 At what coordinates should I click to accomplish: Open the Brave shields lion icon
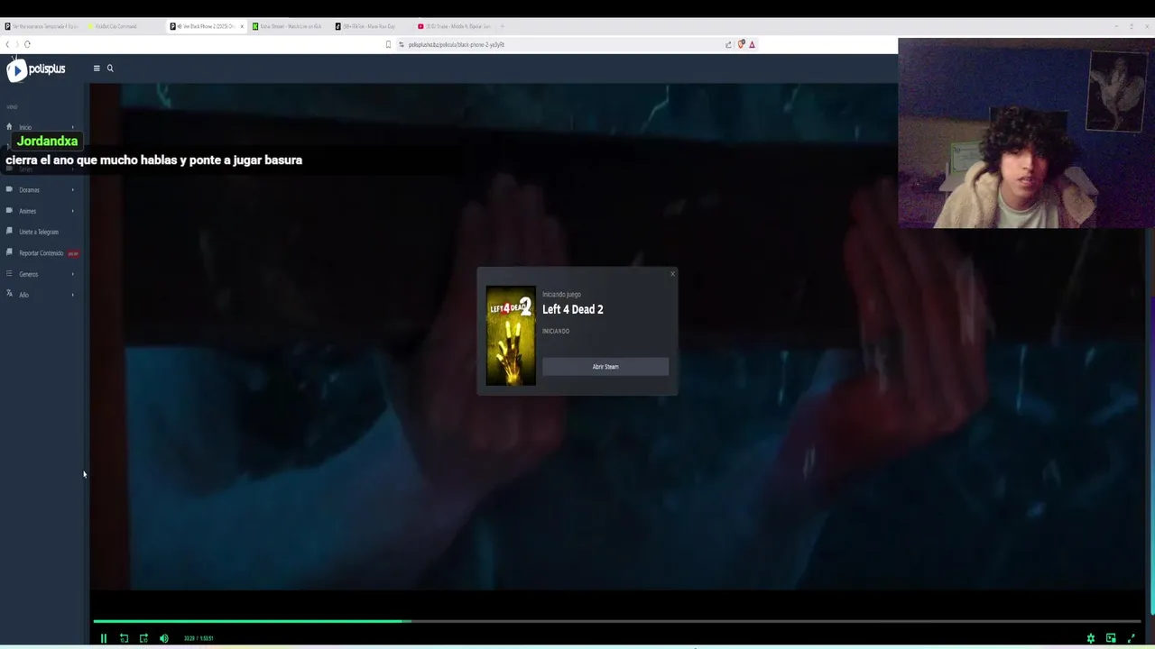click(741, 44)
